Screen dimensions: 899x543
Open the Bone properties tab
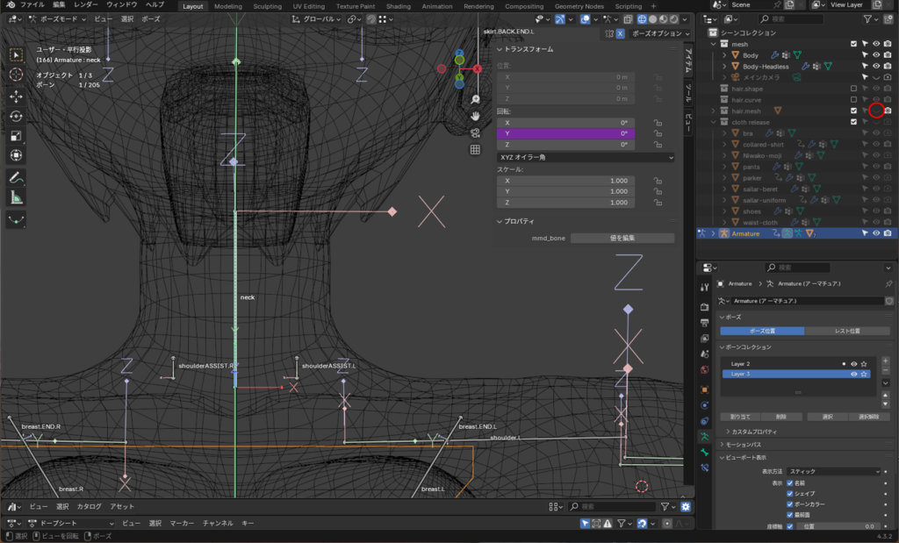coord(704,452)
